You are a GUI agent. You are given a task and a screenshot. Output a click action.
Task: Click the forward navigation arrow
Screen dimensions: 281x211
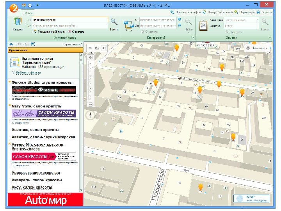(x=20, y=44)
